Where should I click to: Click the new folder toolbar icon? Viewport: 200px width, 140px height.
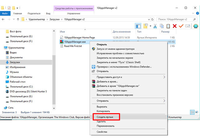[146, 26]
